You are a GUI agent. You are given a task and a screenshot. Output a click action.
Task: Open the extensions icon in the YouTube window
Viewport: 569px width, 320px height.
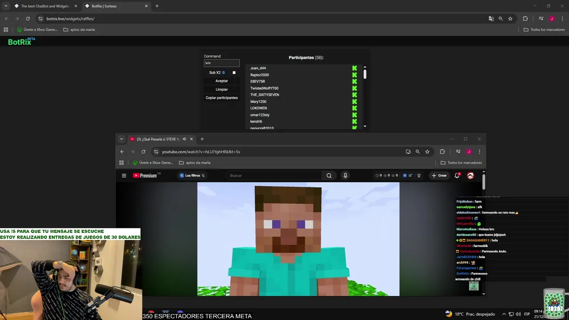tap(442, 152)
